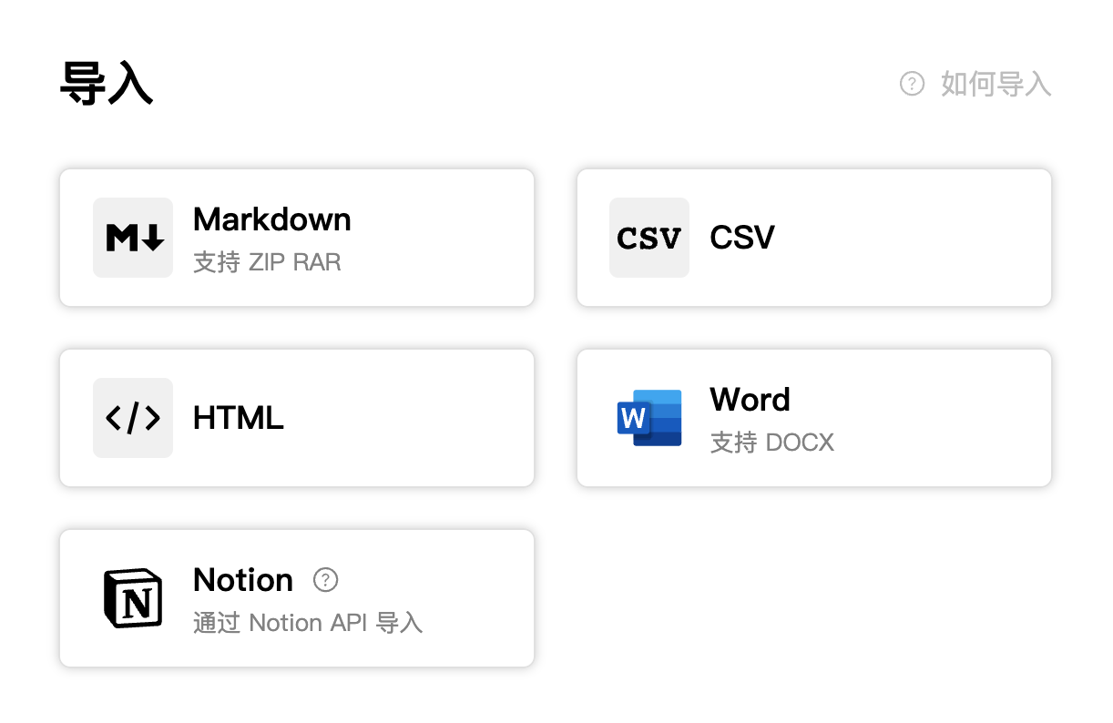Select the Notion import card
Screen dimensions: 1113x723
[x=297, y=598]
